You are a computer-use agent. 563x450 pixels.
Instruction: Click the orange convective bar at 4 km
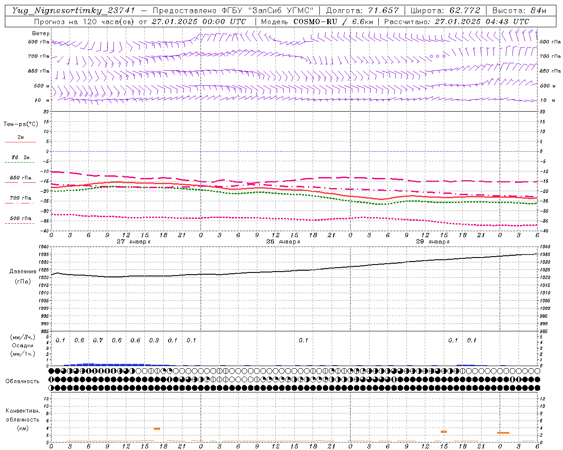pyautogui.click(x=157, y=428)
